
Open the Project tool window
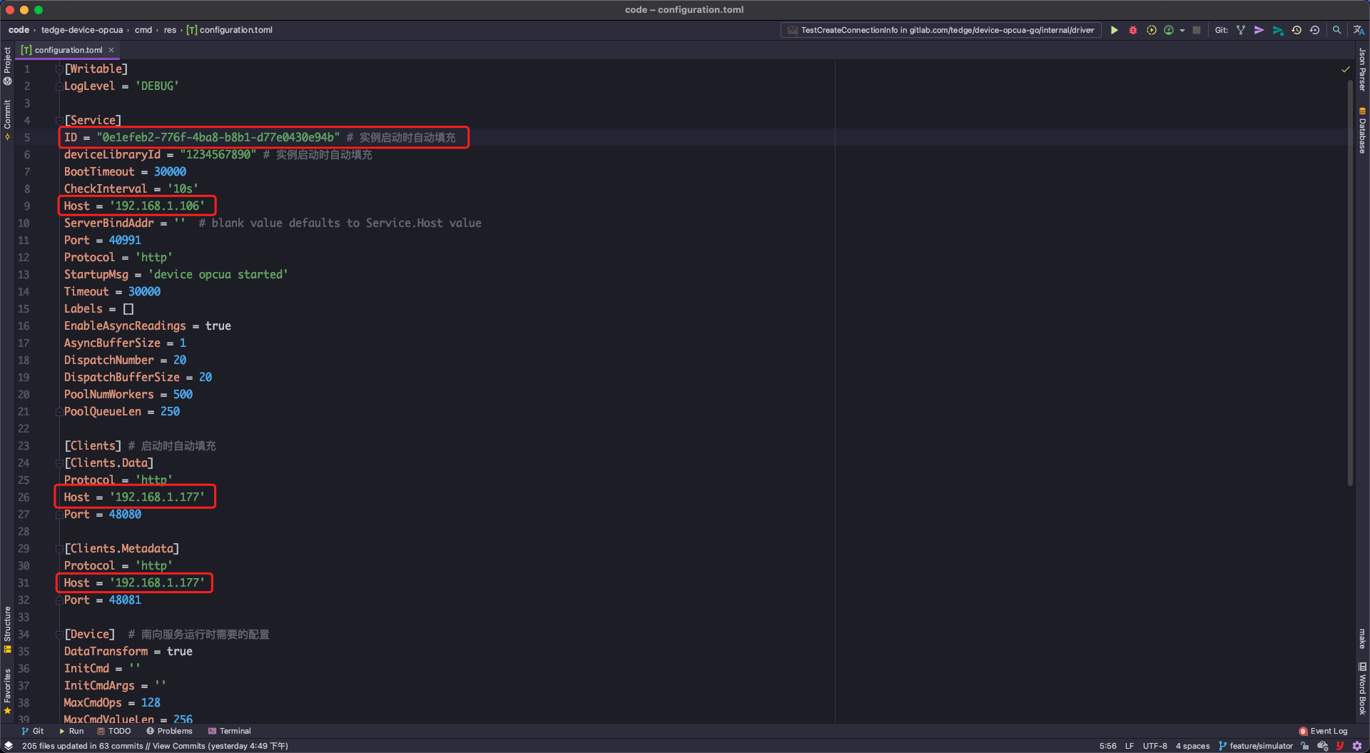pos(7,66)
